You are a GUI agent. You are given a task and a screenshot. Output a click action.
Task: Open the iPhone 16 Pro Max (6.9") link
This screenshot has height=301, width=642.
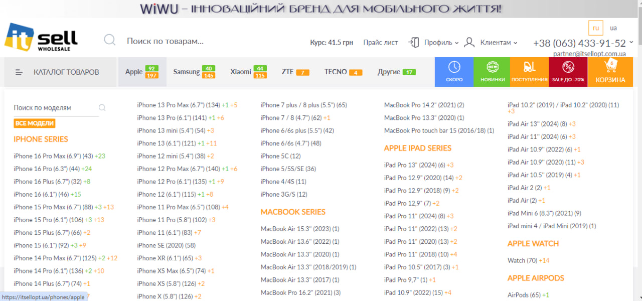pyautogui.click(x=53, y=156)
